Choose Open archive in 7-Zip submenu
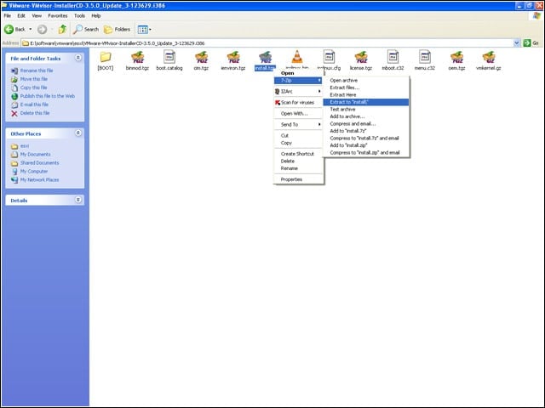This screenshot has width=545, height=408. point(366,81)
